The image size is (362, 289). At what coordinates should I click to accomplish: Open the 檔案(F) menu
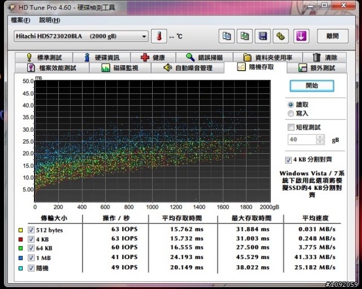click(20, 20)
